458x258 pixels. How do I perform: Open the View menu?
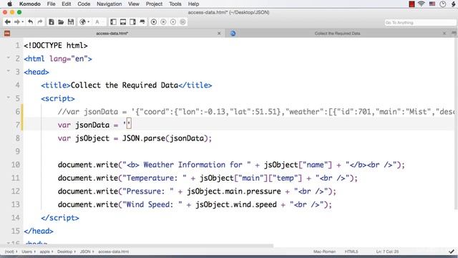[x=134, y=4]
